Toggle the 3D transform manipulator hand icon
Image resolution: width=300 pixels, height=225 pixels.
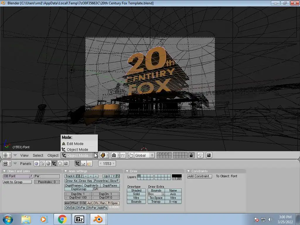coord(131,155)
